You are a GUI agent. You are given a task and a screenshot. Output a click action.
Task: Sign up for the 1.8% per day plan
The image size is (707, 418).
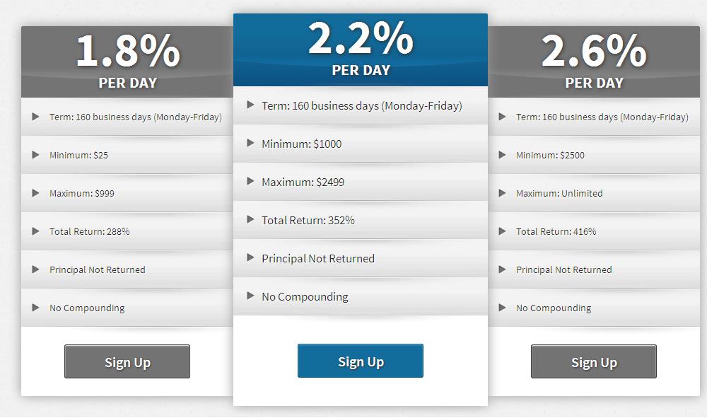point(127,362)
